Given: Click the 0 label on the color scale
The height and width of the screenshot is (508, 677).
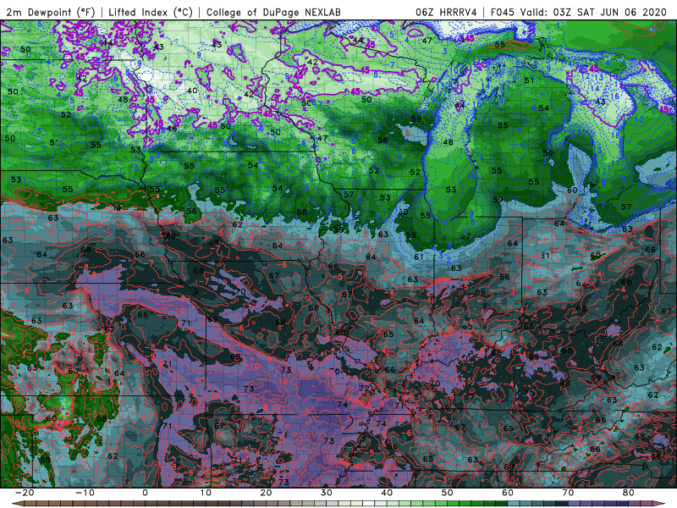Looking at the screenshot, I should pos(145,493).
